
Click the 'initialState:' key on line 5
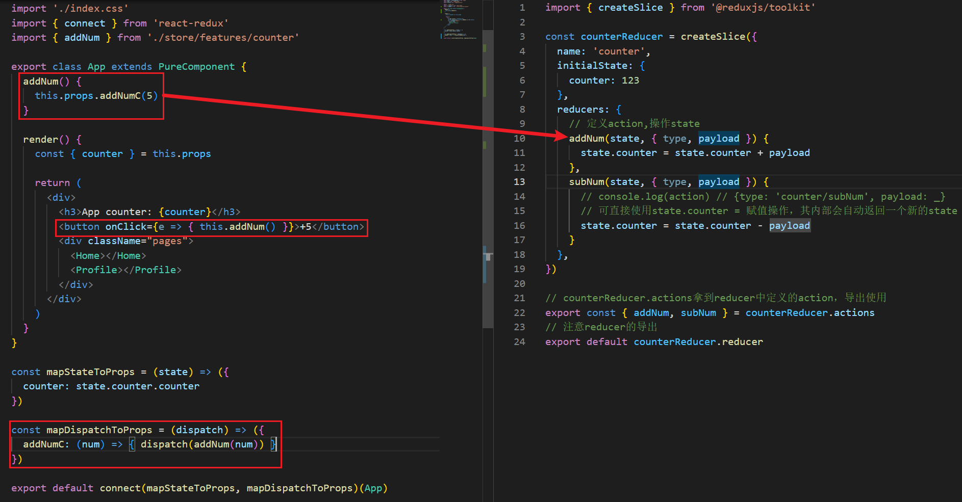(x=595, y=66)
